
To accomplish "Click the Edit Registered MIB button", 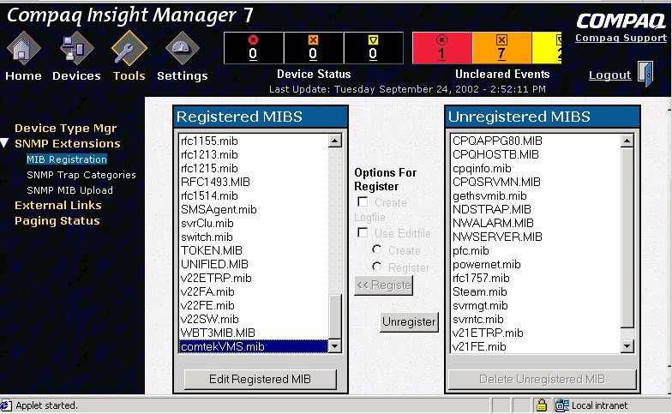I will coord(261,379).
